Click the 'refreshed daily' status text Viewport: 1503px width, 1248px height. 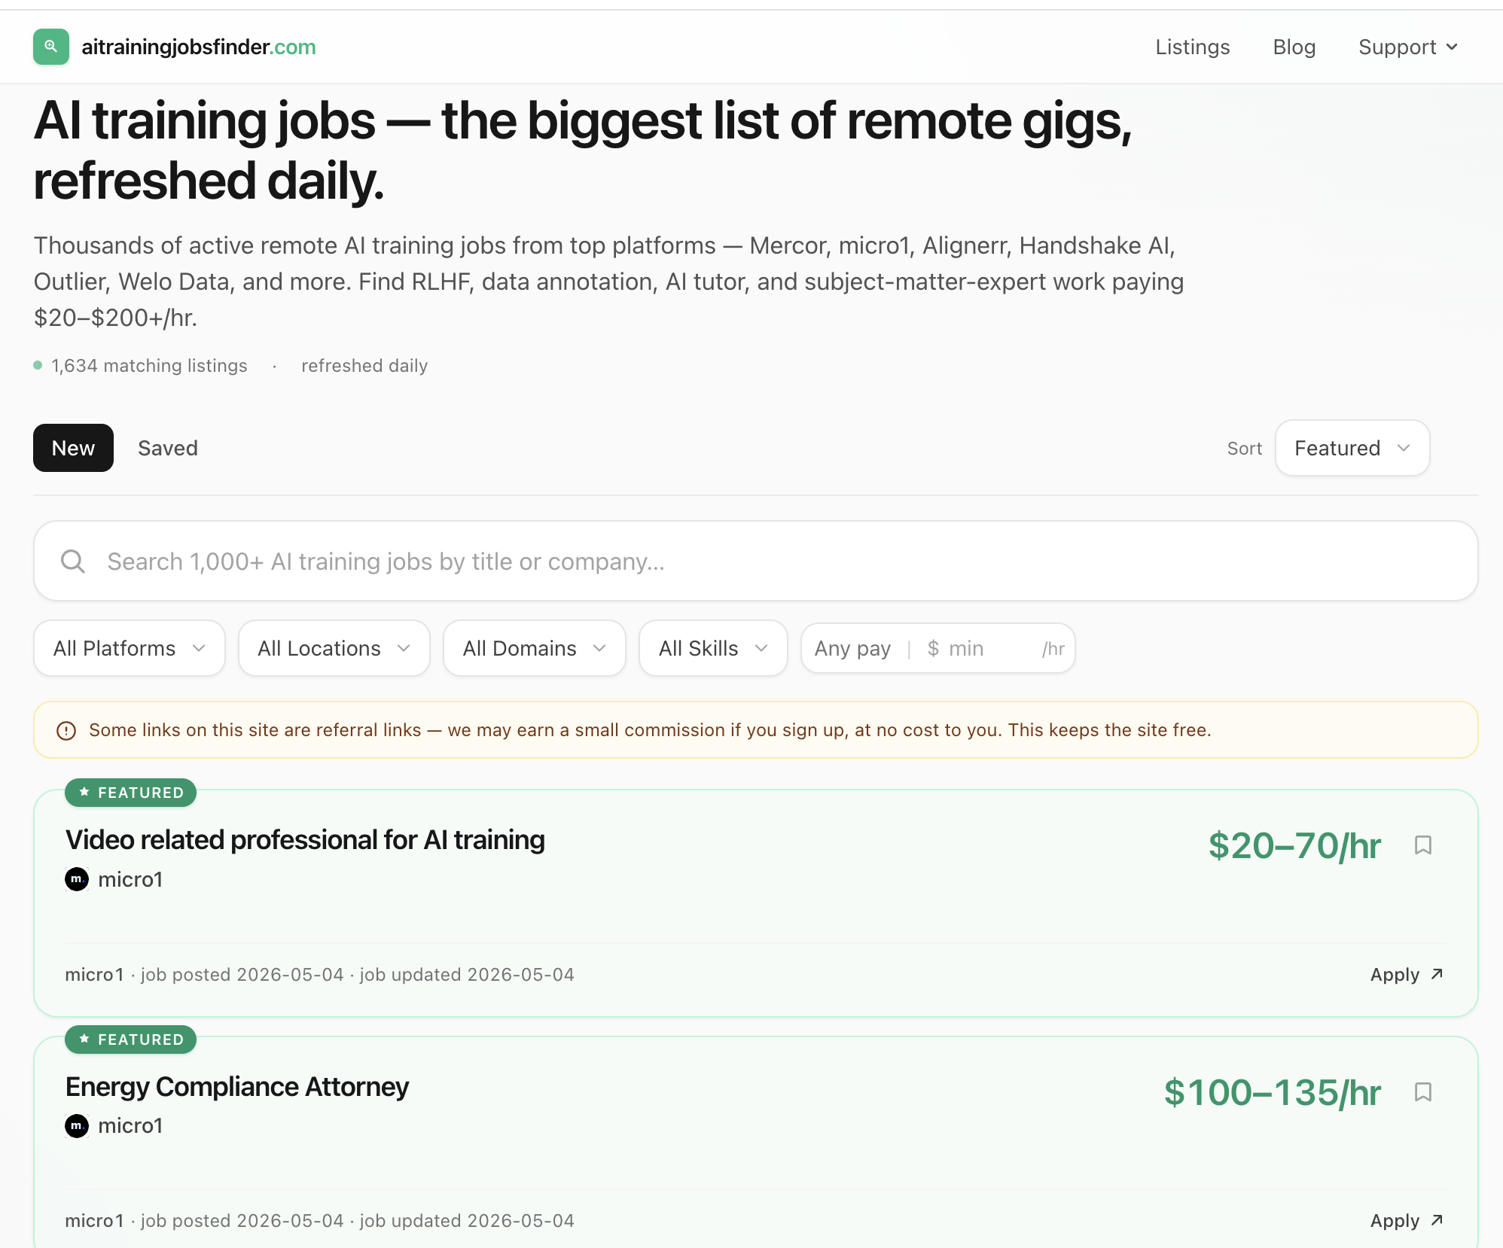pyautogui.click(x=364, y=366)
